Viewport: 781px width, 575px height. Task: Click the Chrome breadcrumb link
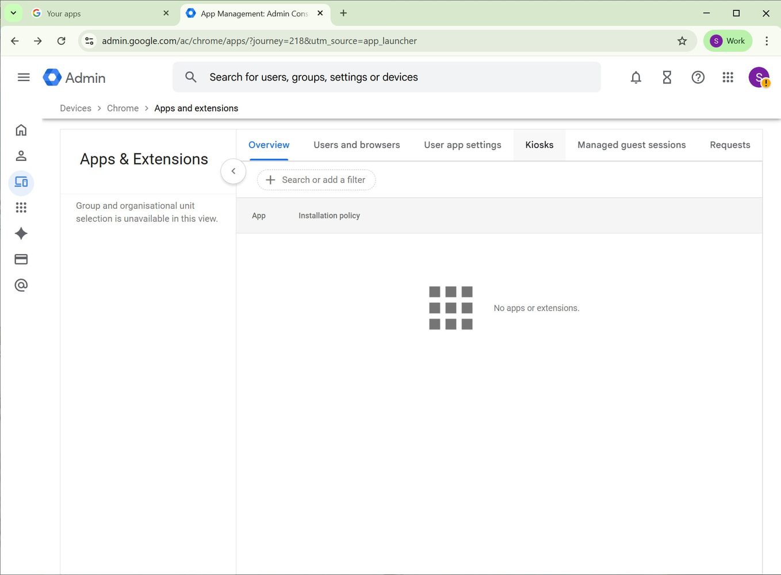click(x=122, y=108)
